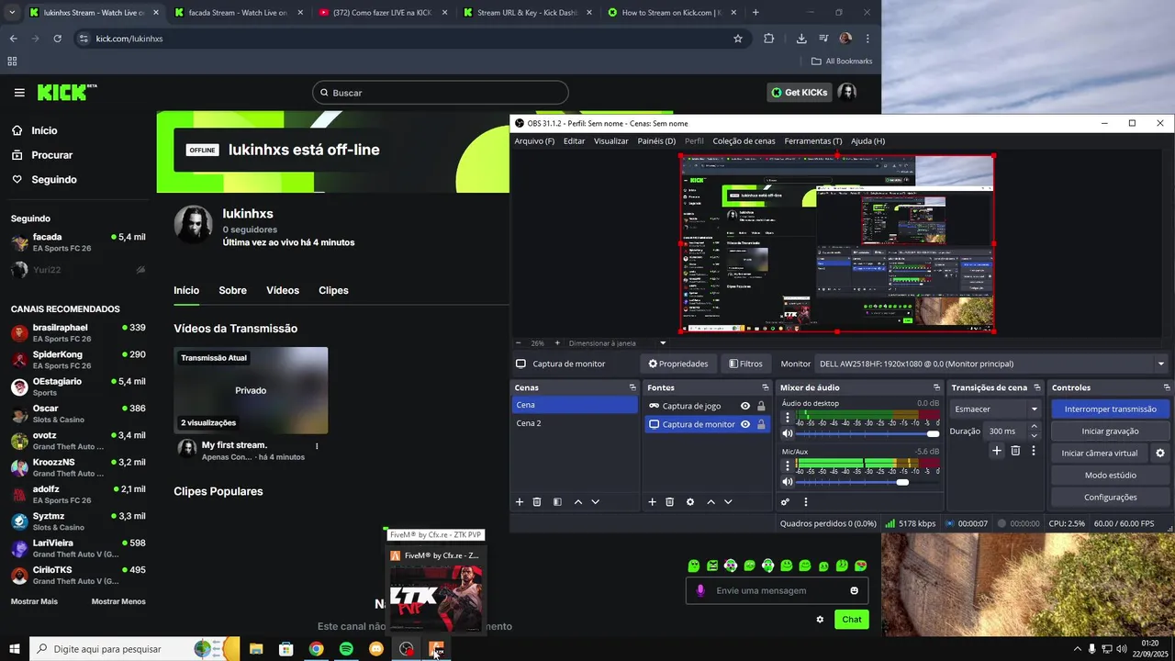Move source down in Fontes panel
This screenshot has height=661, width=1175.
[728, 502]
